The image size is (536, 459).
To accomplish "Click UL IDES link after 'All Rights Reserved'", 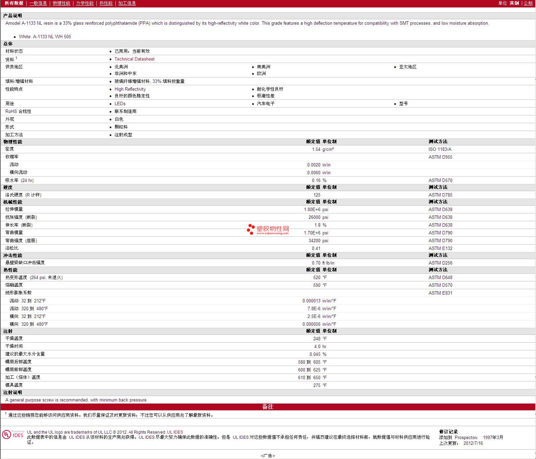I will click(x=175, y=432).
